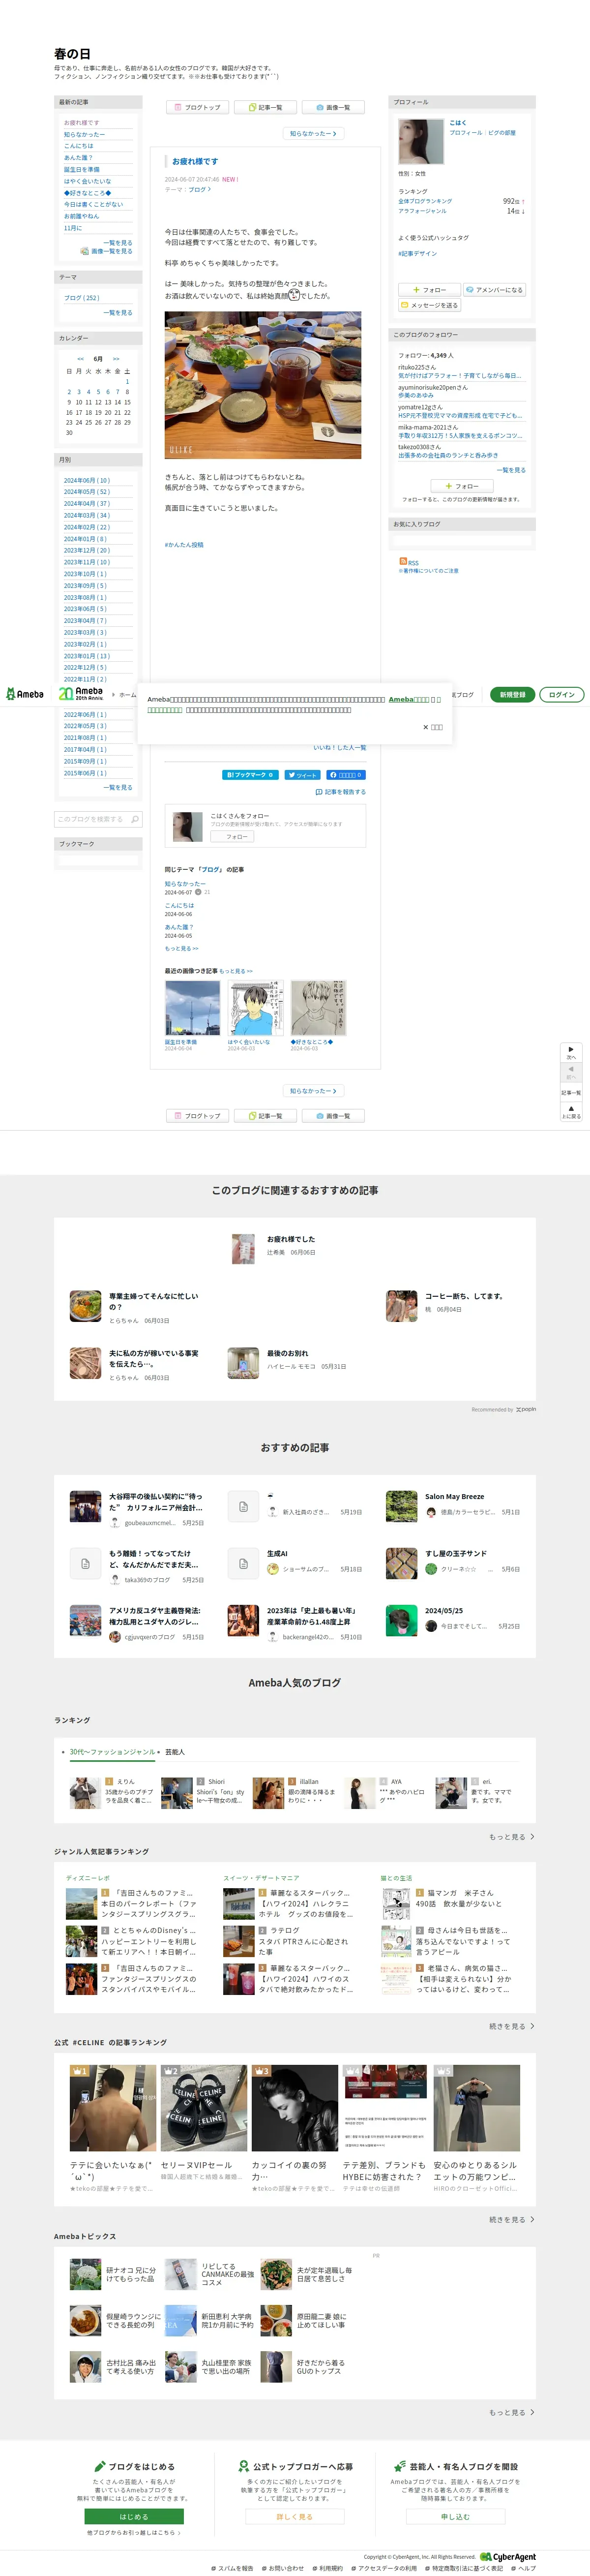Viewport: 590px width, 2576px height.
Task: Expand もっと見る >> under 同じテーマ articles
Action: coord(182,948)
